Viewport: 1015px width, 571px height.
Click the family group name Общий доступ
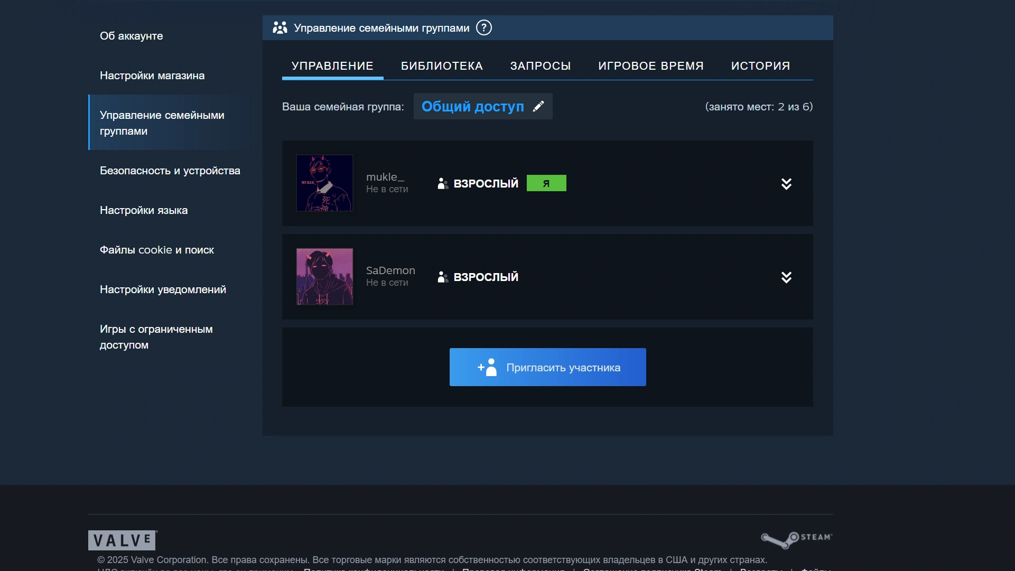point(472,106)
